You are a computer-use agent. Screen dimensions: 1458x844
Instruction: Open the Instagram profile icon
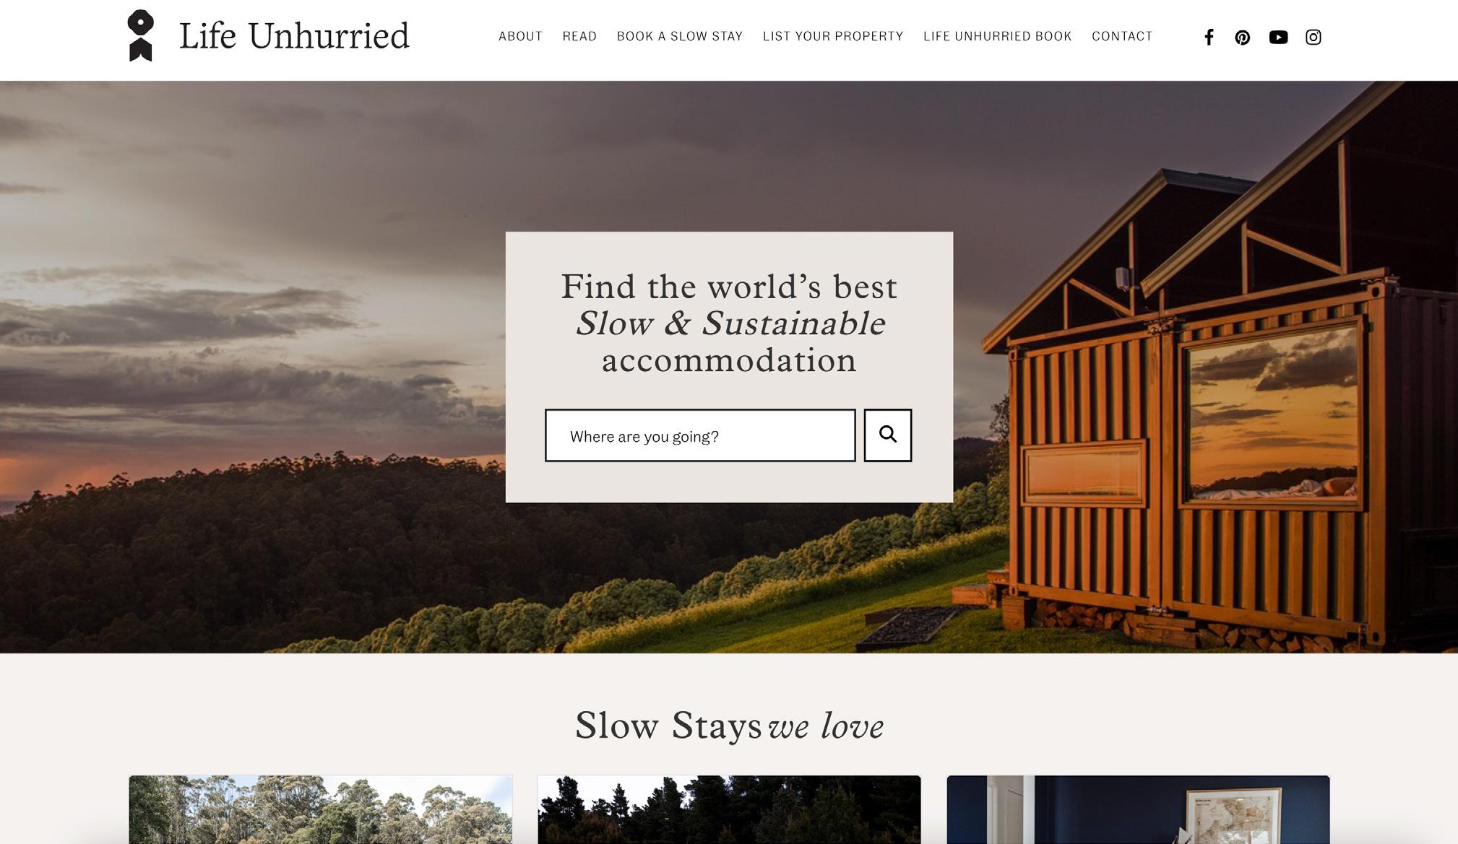[1314, 37]
